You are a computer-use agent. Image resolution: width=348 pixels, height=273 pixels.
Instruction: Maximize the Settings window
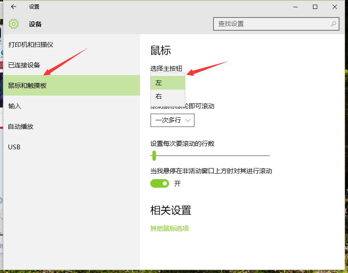click(x=315, y=7)
